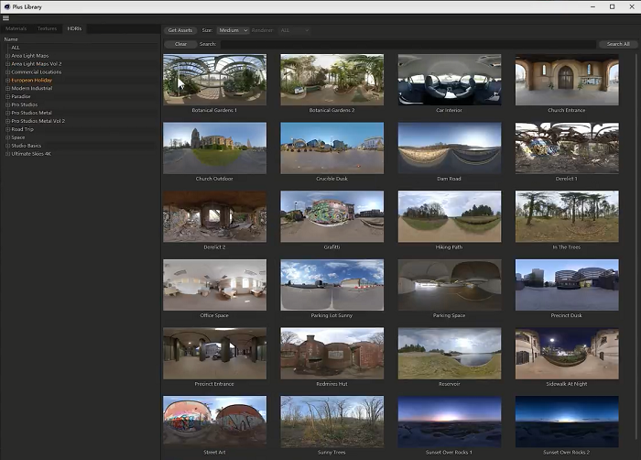Screen dimensions: 641x460
Task: Open the Renderer dropdown
Action: [294, 30]
